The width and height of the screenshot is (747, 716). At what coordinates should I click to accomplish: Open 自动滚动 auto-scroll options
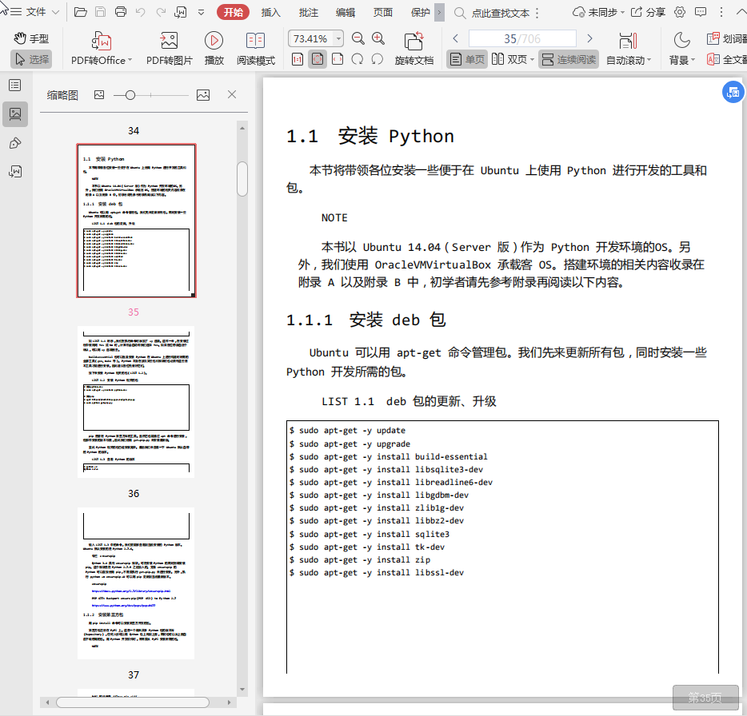coord(629,48)
